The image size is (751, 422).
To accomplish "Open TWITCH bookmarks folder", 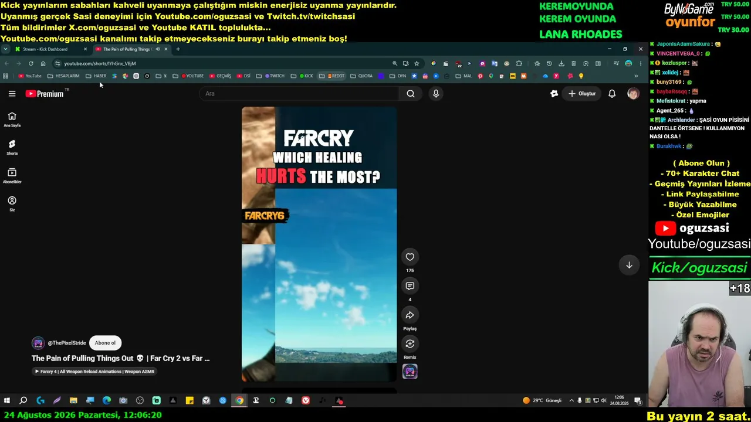I will click(x=270, y=76).
